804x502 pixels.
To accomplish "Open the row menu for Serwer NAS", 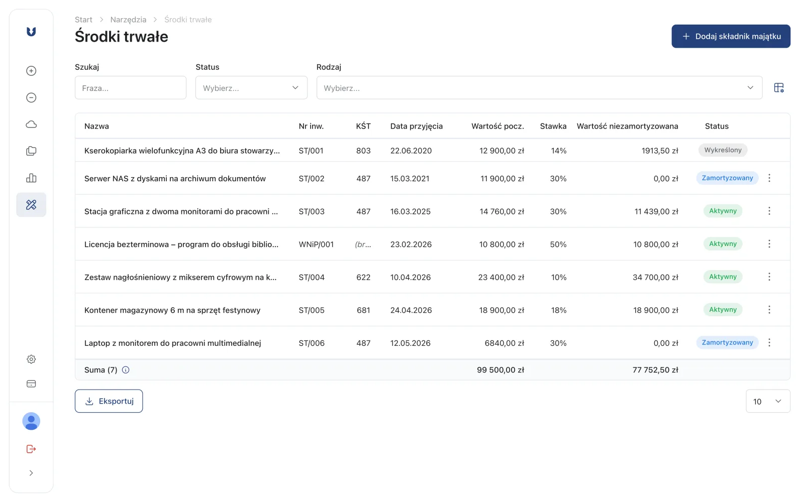I will (x=769, y=178).
